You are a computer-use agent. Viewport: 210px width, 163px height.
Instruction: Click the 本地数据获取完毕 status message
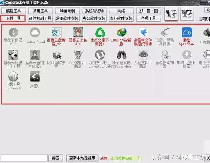(126, 158)
